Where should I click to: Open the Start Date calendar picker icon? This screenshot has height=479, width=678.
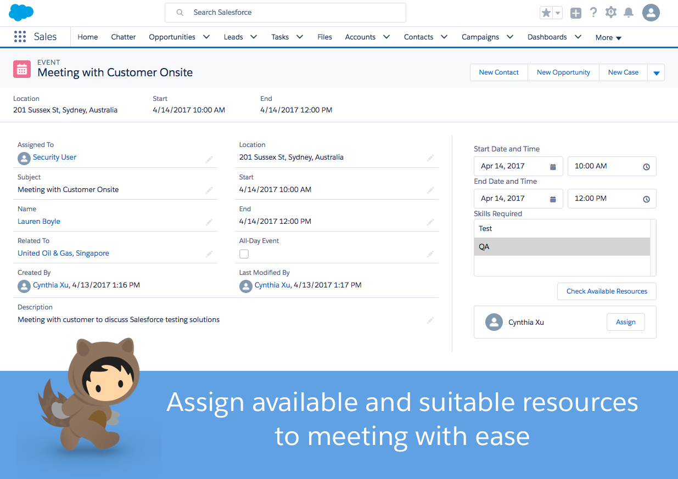click(x=553, y=167)
